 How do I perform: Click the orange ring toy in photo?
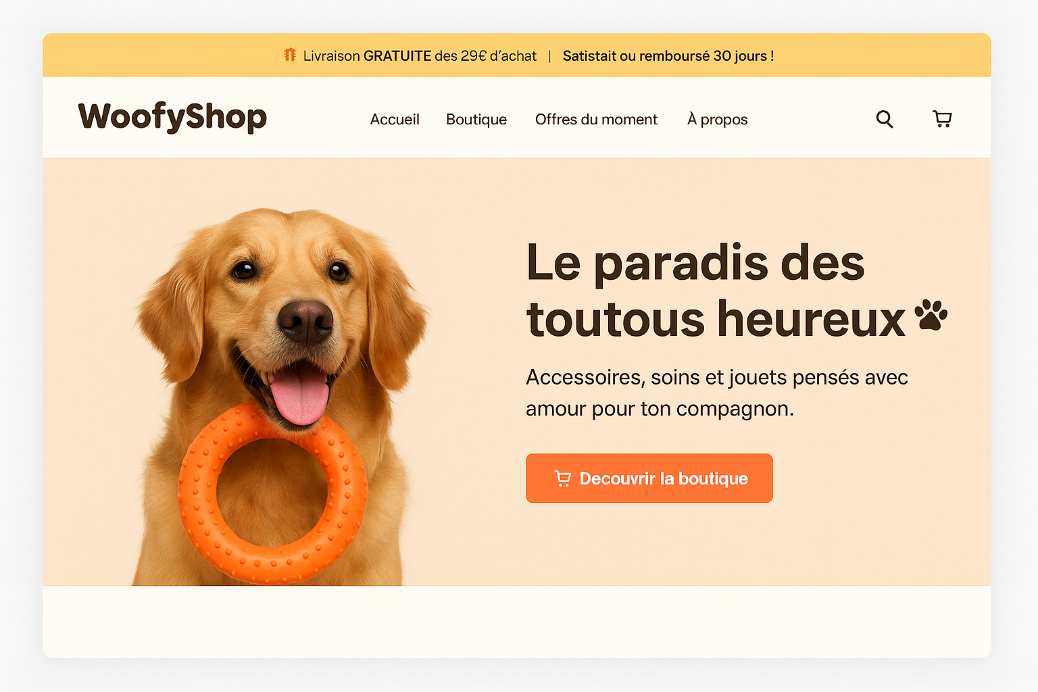click(x=272, y=495)
